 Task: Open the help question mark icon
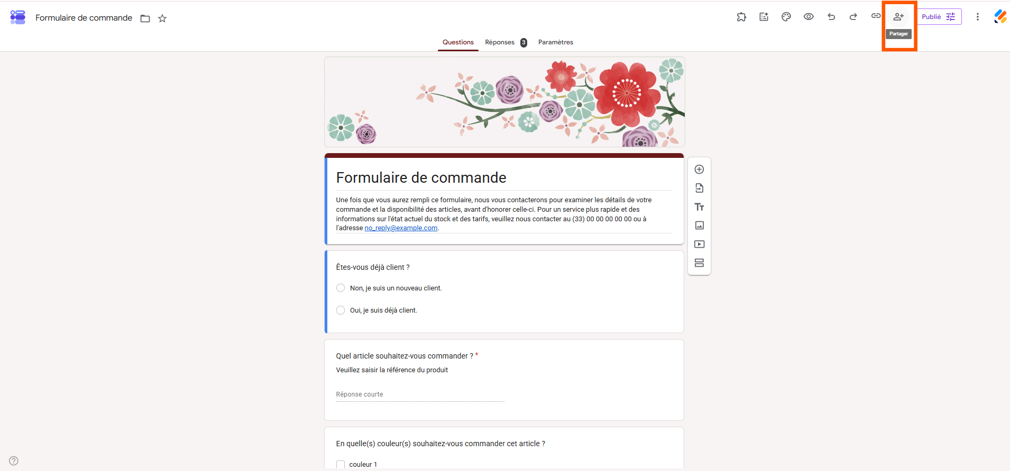pos(14,461)
